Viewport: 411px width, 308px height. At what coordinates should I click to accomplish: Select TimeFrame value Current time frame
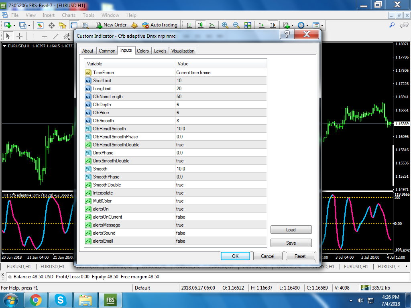point(221,73)
